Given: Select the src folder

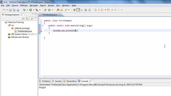Looking at the screenshot, I should point(11,25).
